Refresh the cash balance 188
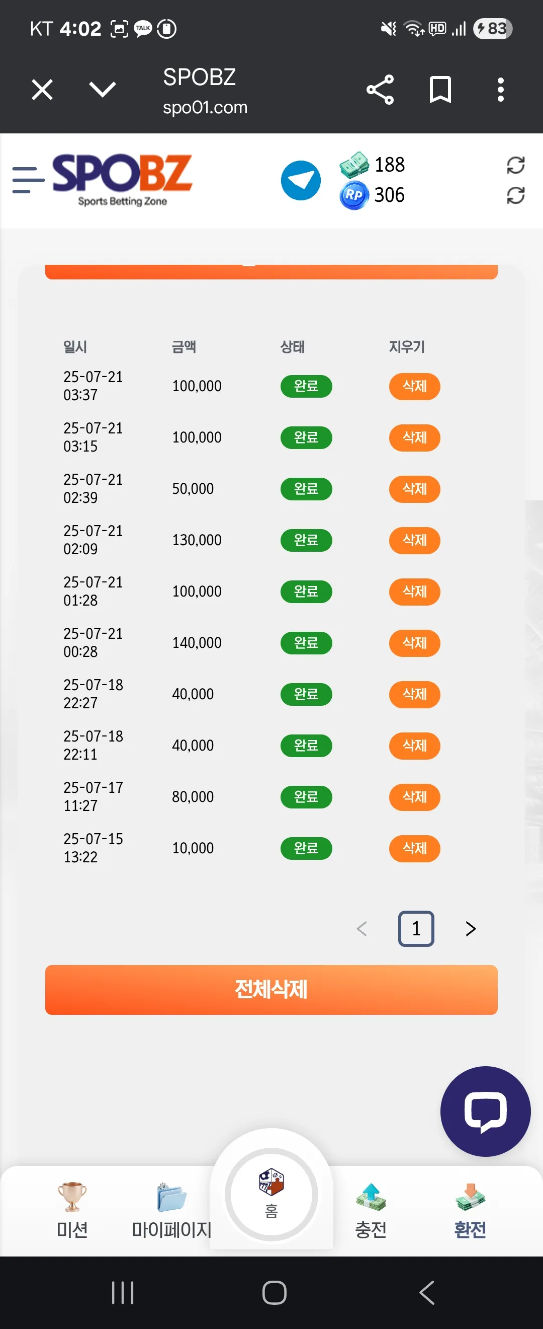Image resolution: width=543 pixels, height=1329 pixels. [515, 165]
